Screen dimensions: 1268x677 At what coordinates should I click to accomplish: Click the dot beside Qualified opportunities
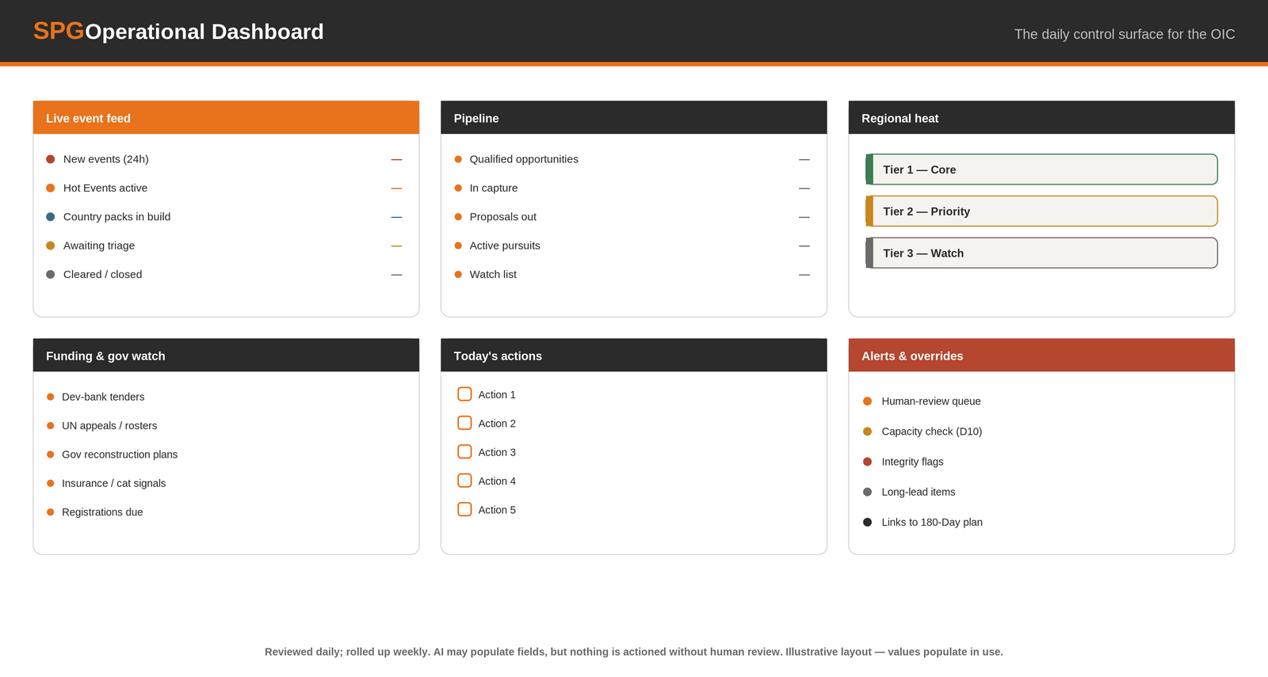458,159
